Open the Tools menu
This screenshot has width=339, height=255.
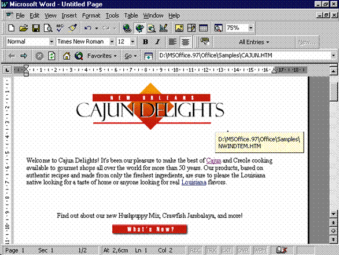click(x=112, y=16)
